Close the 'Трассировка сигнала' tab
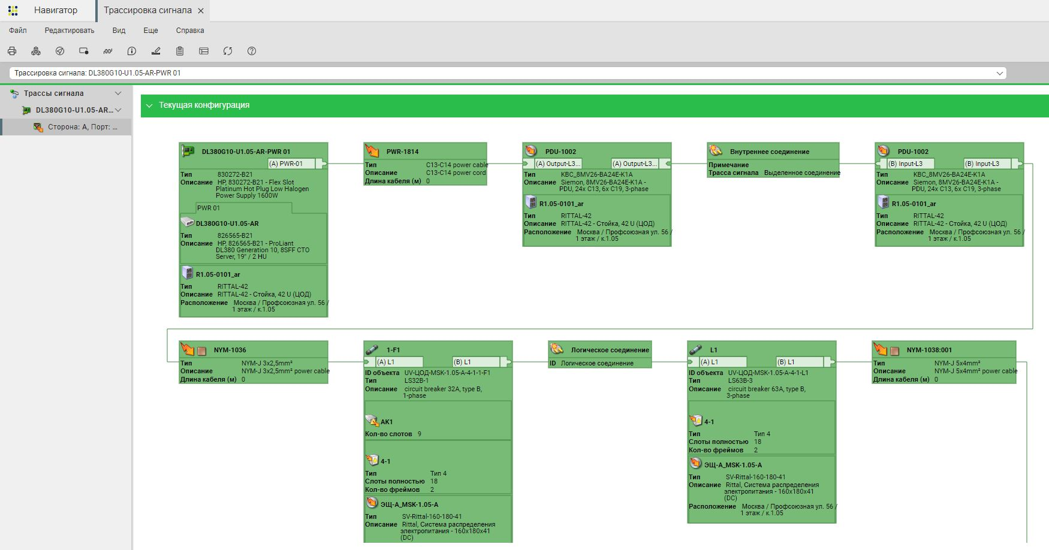The width and height of the screenshot is (1049, 550). pyautogui.click(x=201, y=11)
